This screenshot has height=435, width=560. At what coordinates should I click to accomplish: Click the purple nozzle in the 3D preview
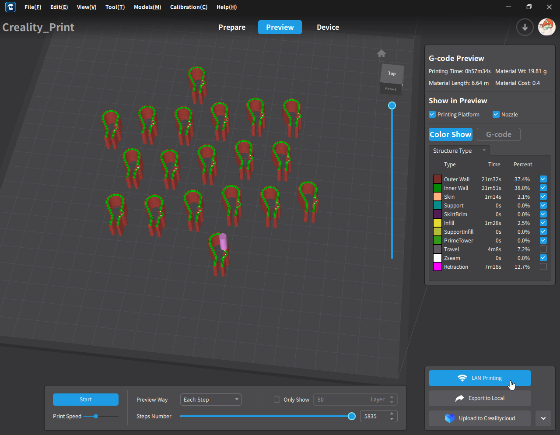coord(223,242)
